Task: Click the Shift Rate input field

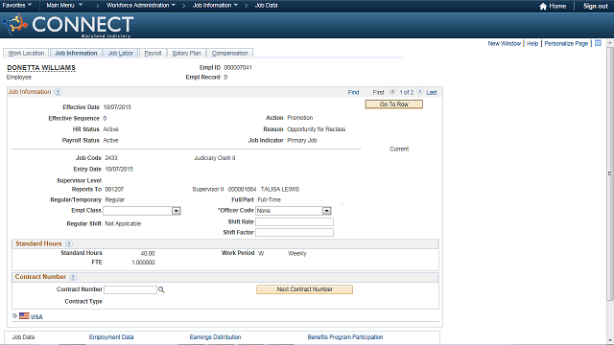Action: 295,221
